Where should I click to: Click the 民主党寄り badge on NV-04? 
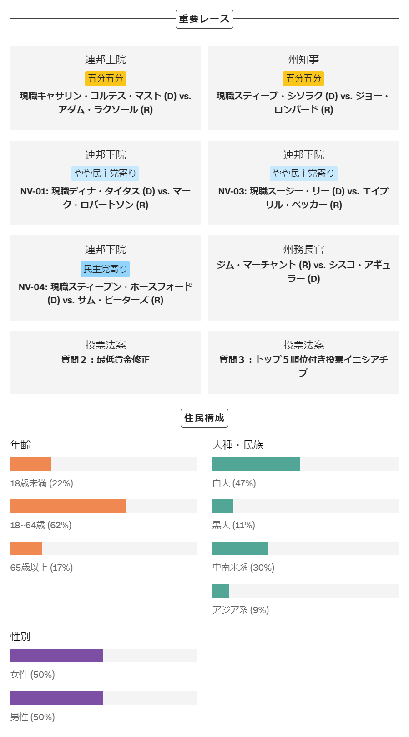tap(106, 269)
